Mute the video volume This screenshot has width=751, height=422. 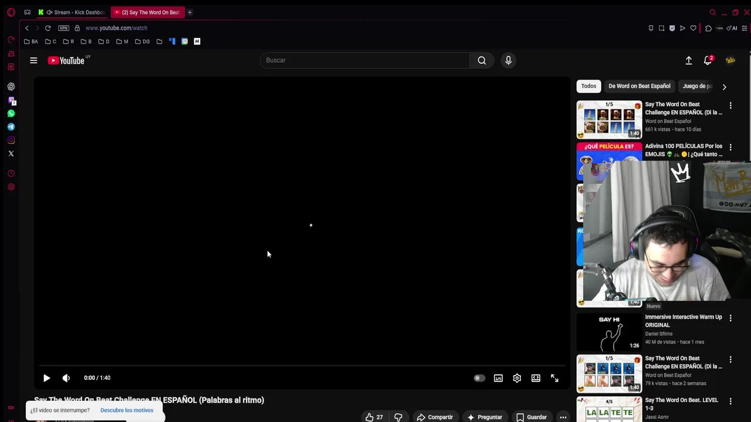66,378
